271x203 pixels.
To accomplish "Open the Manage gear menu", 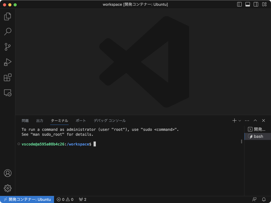I will [8, 188].
